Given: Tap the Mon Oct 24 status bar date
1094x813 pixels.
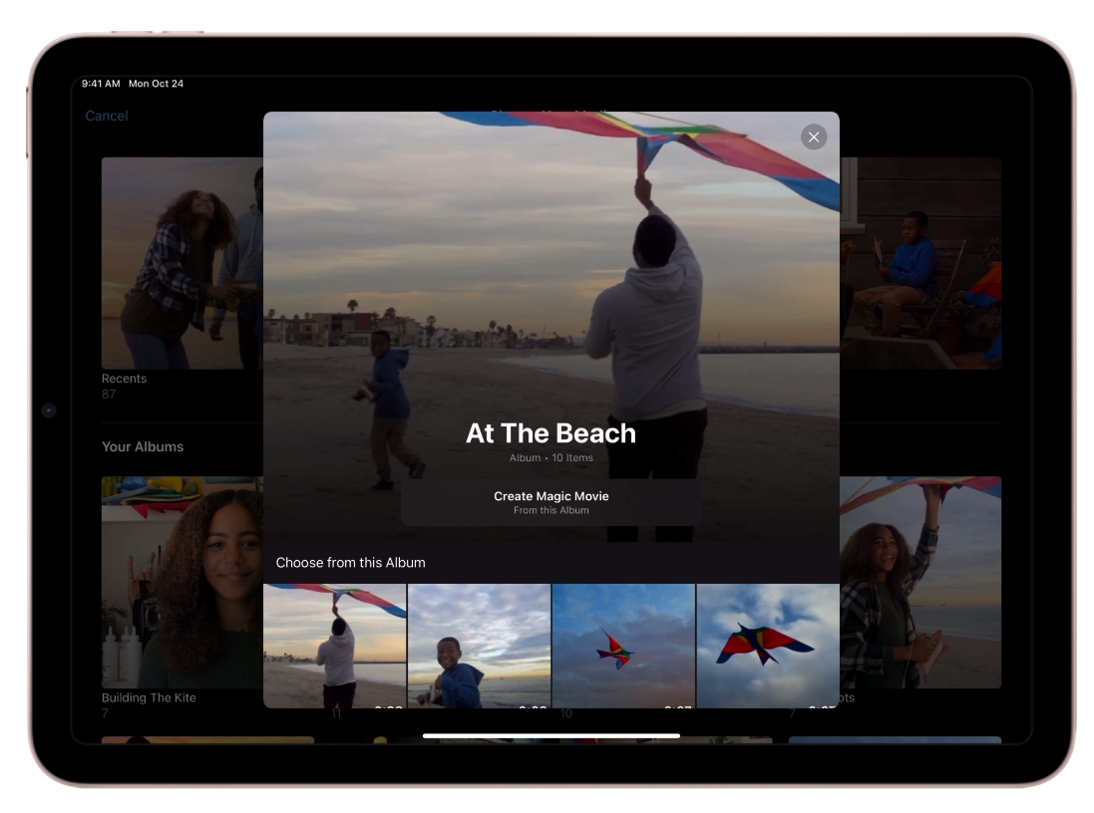Looking at the screenshot, I should pos(156,84).
